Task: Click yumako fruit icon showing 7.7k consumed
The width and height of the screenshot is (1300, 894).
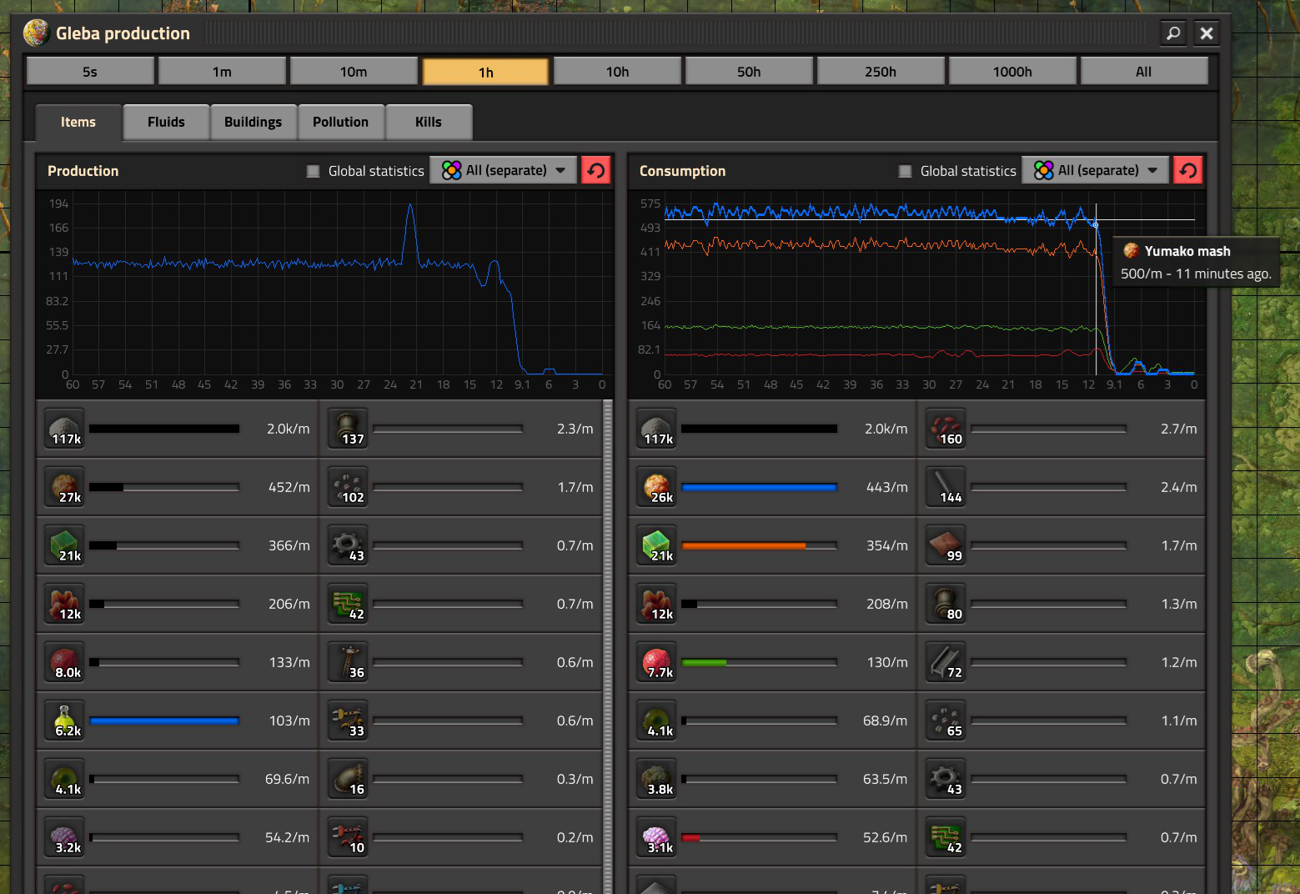Action: 657,662
